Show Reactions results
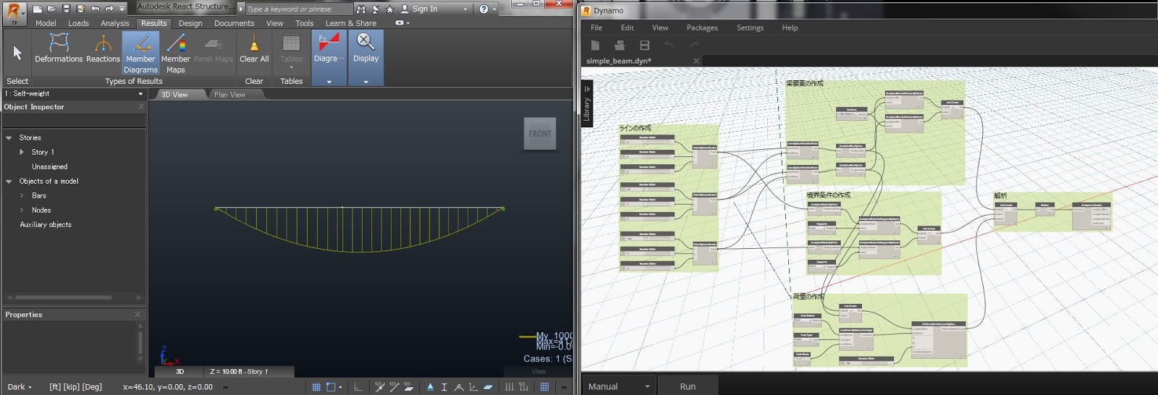 tap(103, 49)
